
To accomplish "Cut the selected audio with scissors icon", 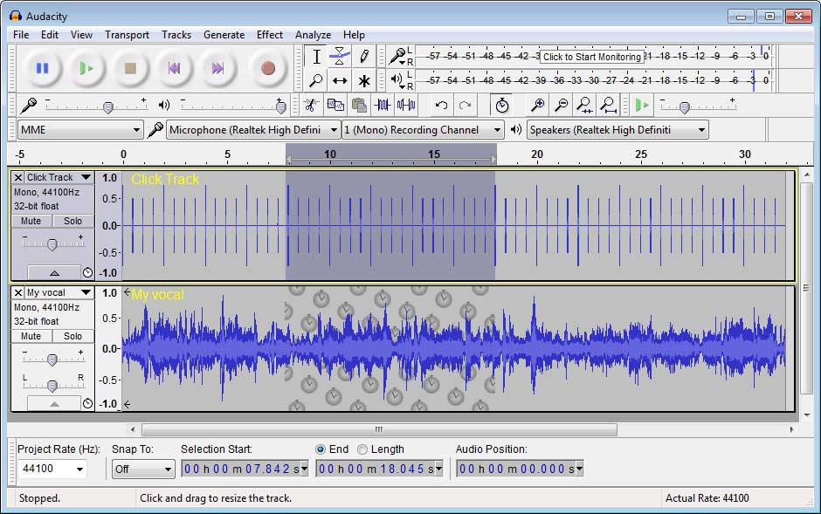I will (312, 105).
